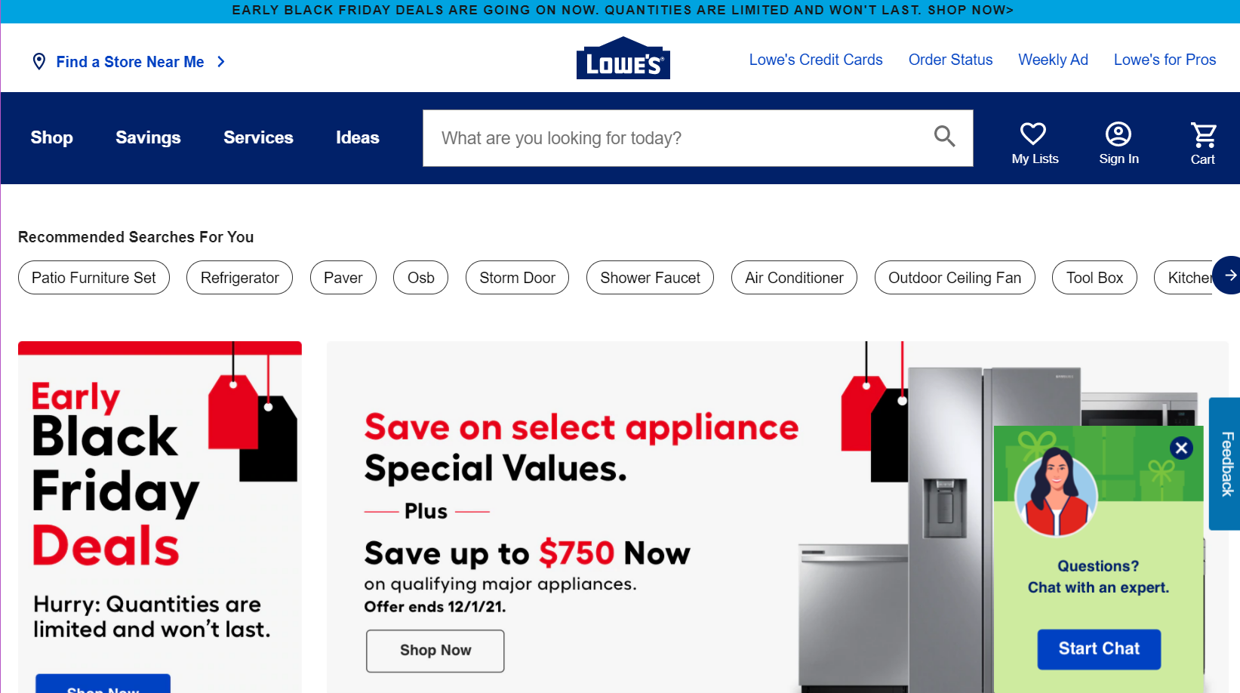
Task: Open the Feedback side tab
Action: point(1226,464)
